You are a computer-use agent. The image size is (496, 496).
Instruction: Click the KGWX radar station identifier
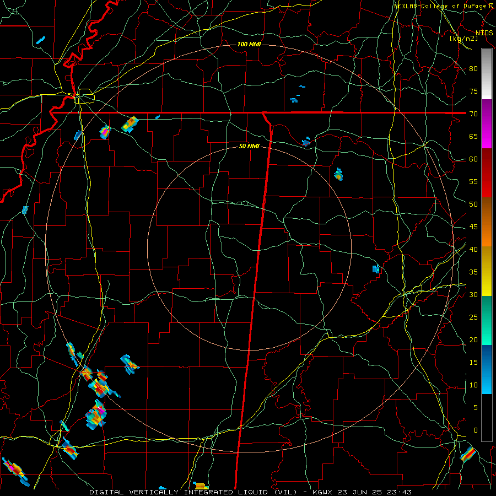324,492
